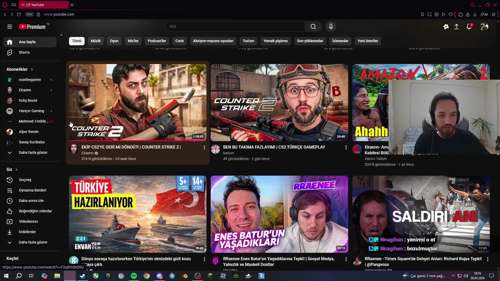Click the YouTube search input field
500x281 pixels.
(x=235, y=27)
